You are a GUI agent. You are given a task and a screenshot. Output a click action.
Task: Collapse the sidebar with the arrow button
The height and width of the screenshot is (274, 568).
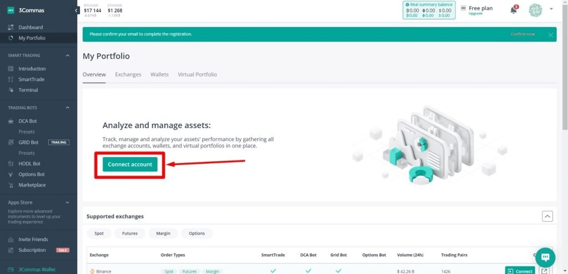tap(77, 11)
